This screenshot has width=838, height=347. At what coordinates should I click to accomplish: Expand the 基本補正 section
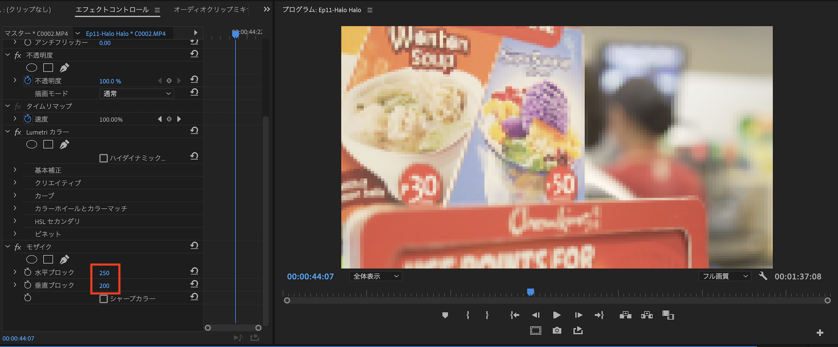pos(15,170)
